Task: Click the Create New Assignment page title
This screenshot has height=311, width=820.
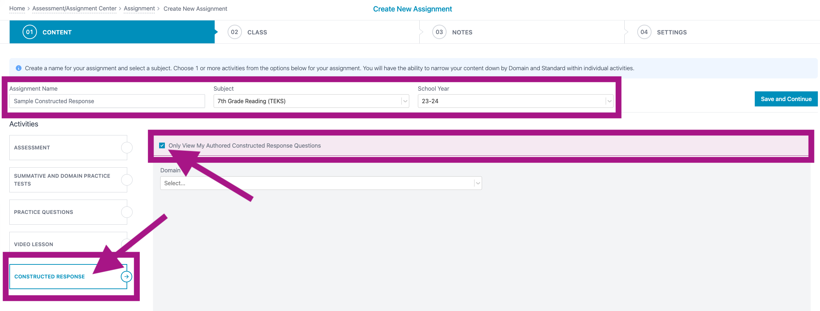Action: point(413,9)
